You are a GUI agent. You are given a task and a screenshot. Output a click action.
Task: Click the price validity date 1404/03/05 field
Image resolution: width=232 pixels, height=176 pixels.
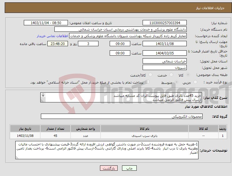tap(165, 53)
